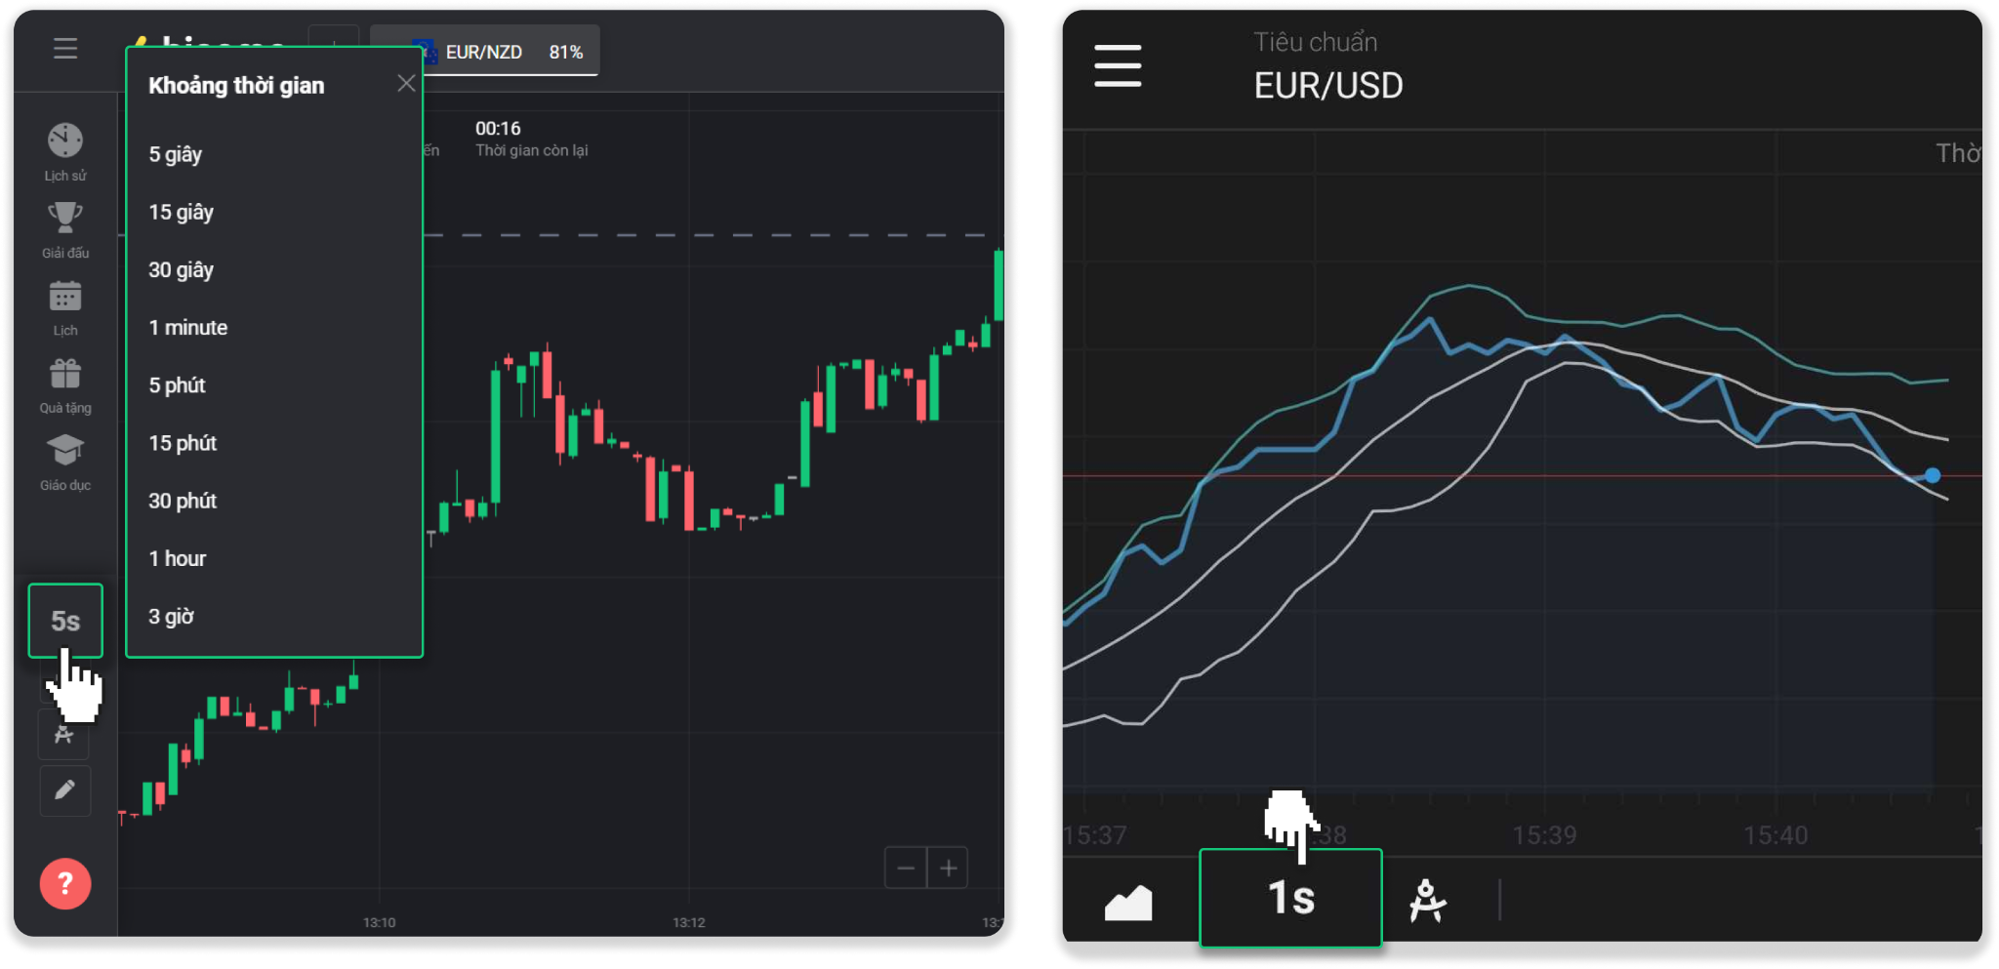1999x969 pixels.
Task: Open the 1s timeframe selector
Action: (1290, 898)
